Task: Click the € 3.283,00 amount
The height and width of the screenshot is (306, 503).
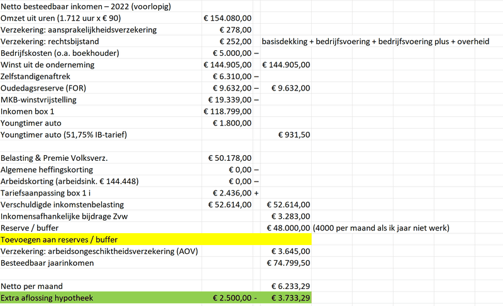Action: [x=291, y=216]
